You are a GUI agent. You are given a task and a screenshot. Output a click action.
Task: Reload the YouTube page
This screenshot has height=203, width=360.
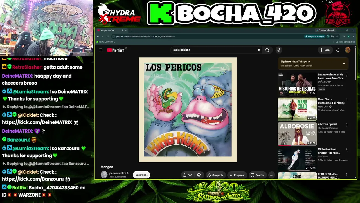[x=107, y=36]
